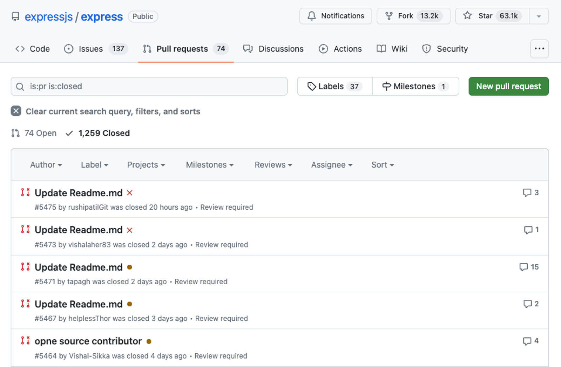This screenshot has width=561, height=367.
Task: Click the red failed-check X on PR #5475
Action: pyautogui.click(x=130, y=193)
